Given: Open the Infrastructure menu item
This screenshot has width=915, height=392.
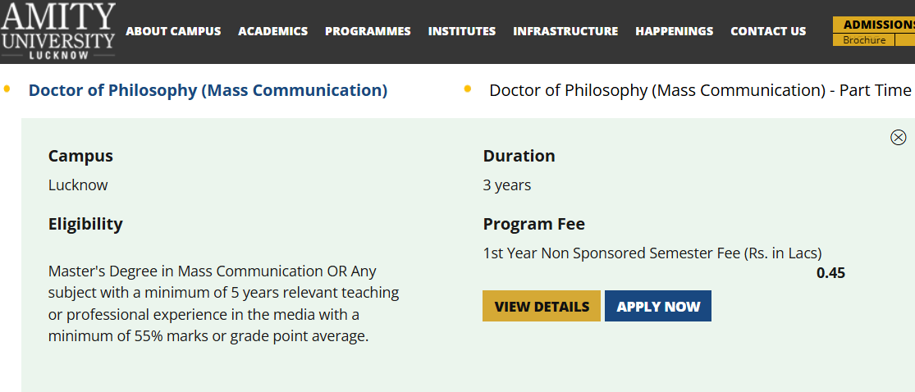Looking at the screenshot, I should (x=565, y=31).
